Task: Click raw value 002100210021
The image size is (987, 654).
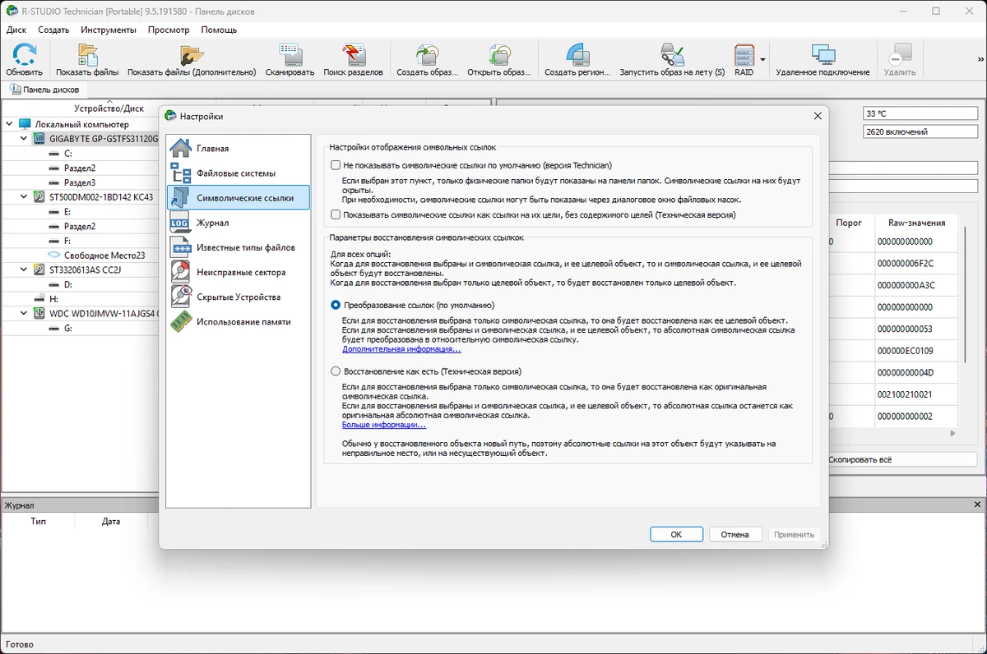Action: pos(905,394)
